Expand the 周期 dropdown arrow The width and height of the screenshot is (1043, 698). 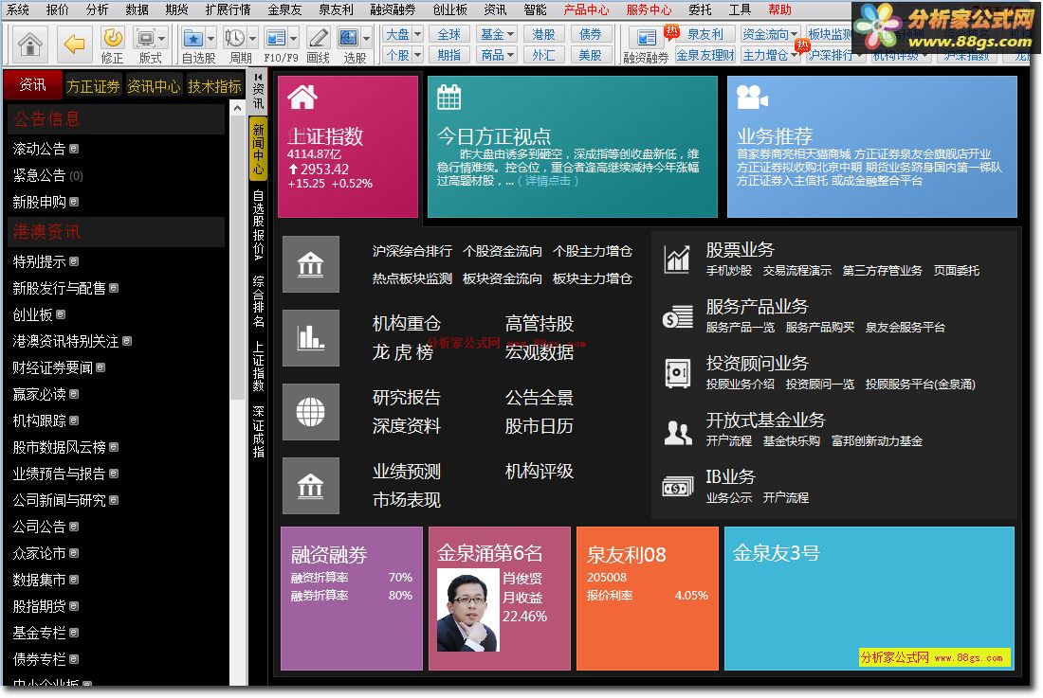pos(252,38)
